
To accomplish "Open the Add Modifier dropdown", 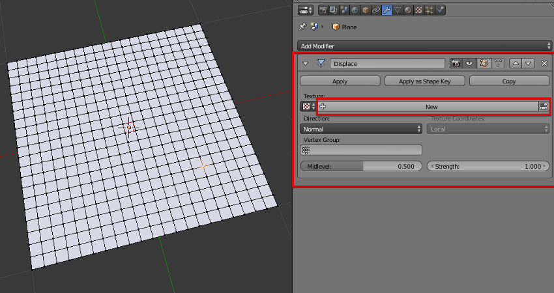I will pyautogui.click(x=425, y=46).
